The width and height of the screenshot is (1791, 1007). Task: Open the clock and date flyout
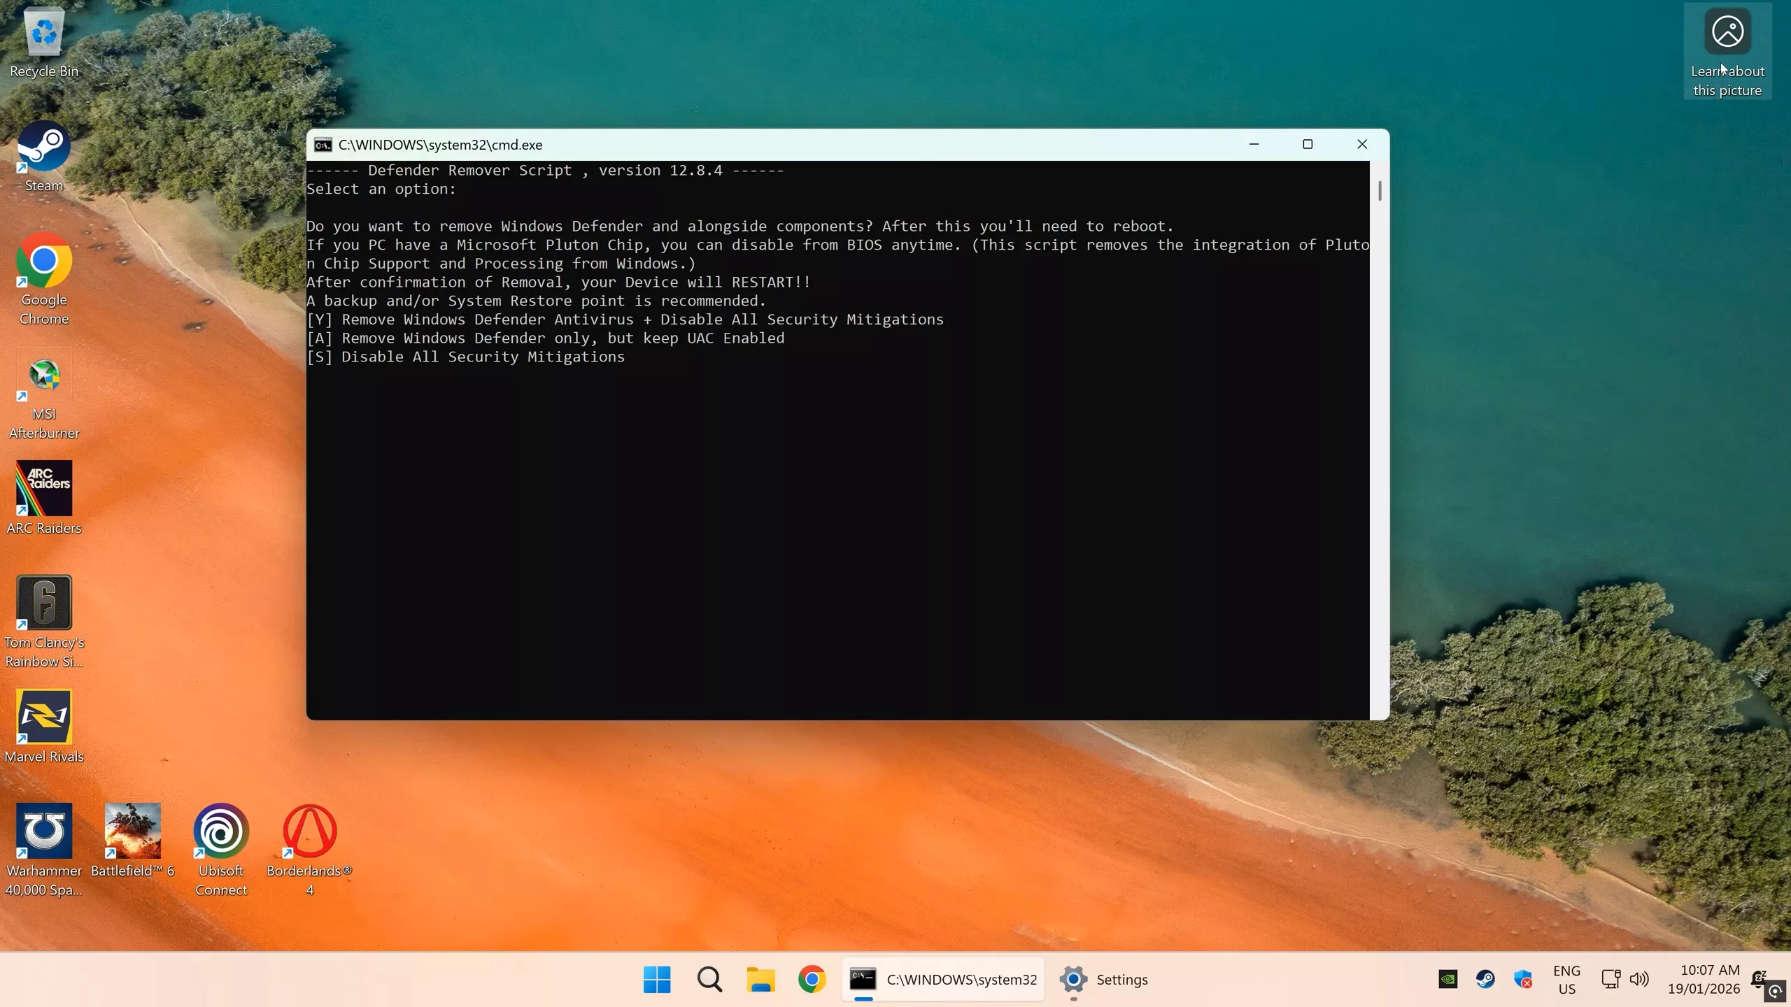coord(1704,979)
